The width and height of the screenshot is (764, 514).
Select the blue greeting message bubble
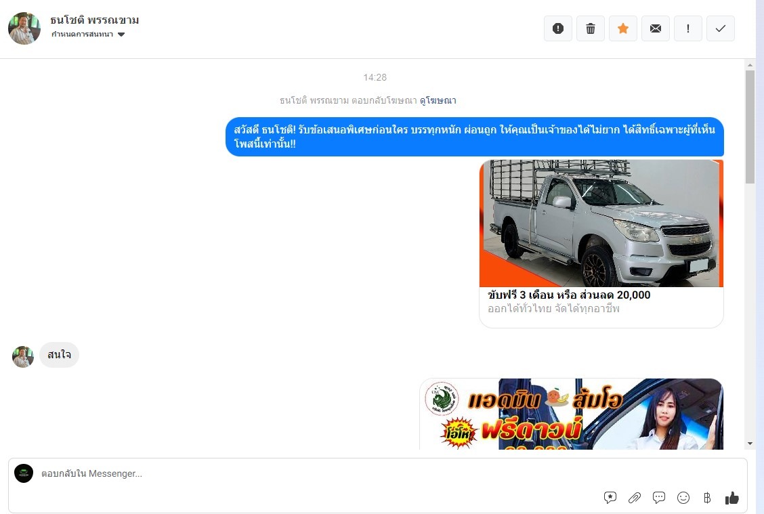coord(475,137)
